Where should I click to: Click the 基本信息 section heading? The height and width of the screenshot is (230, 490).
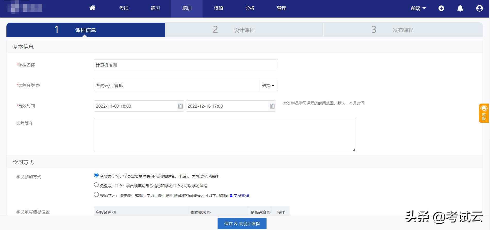(23, 47)
